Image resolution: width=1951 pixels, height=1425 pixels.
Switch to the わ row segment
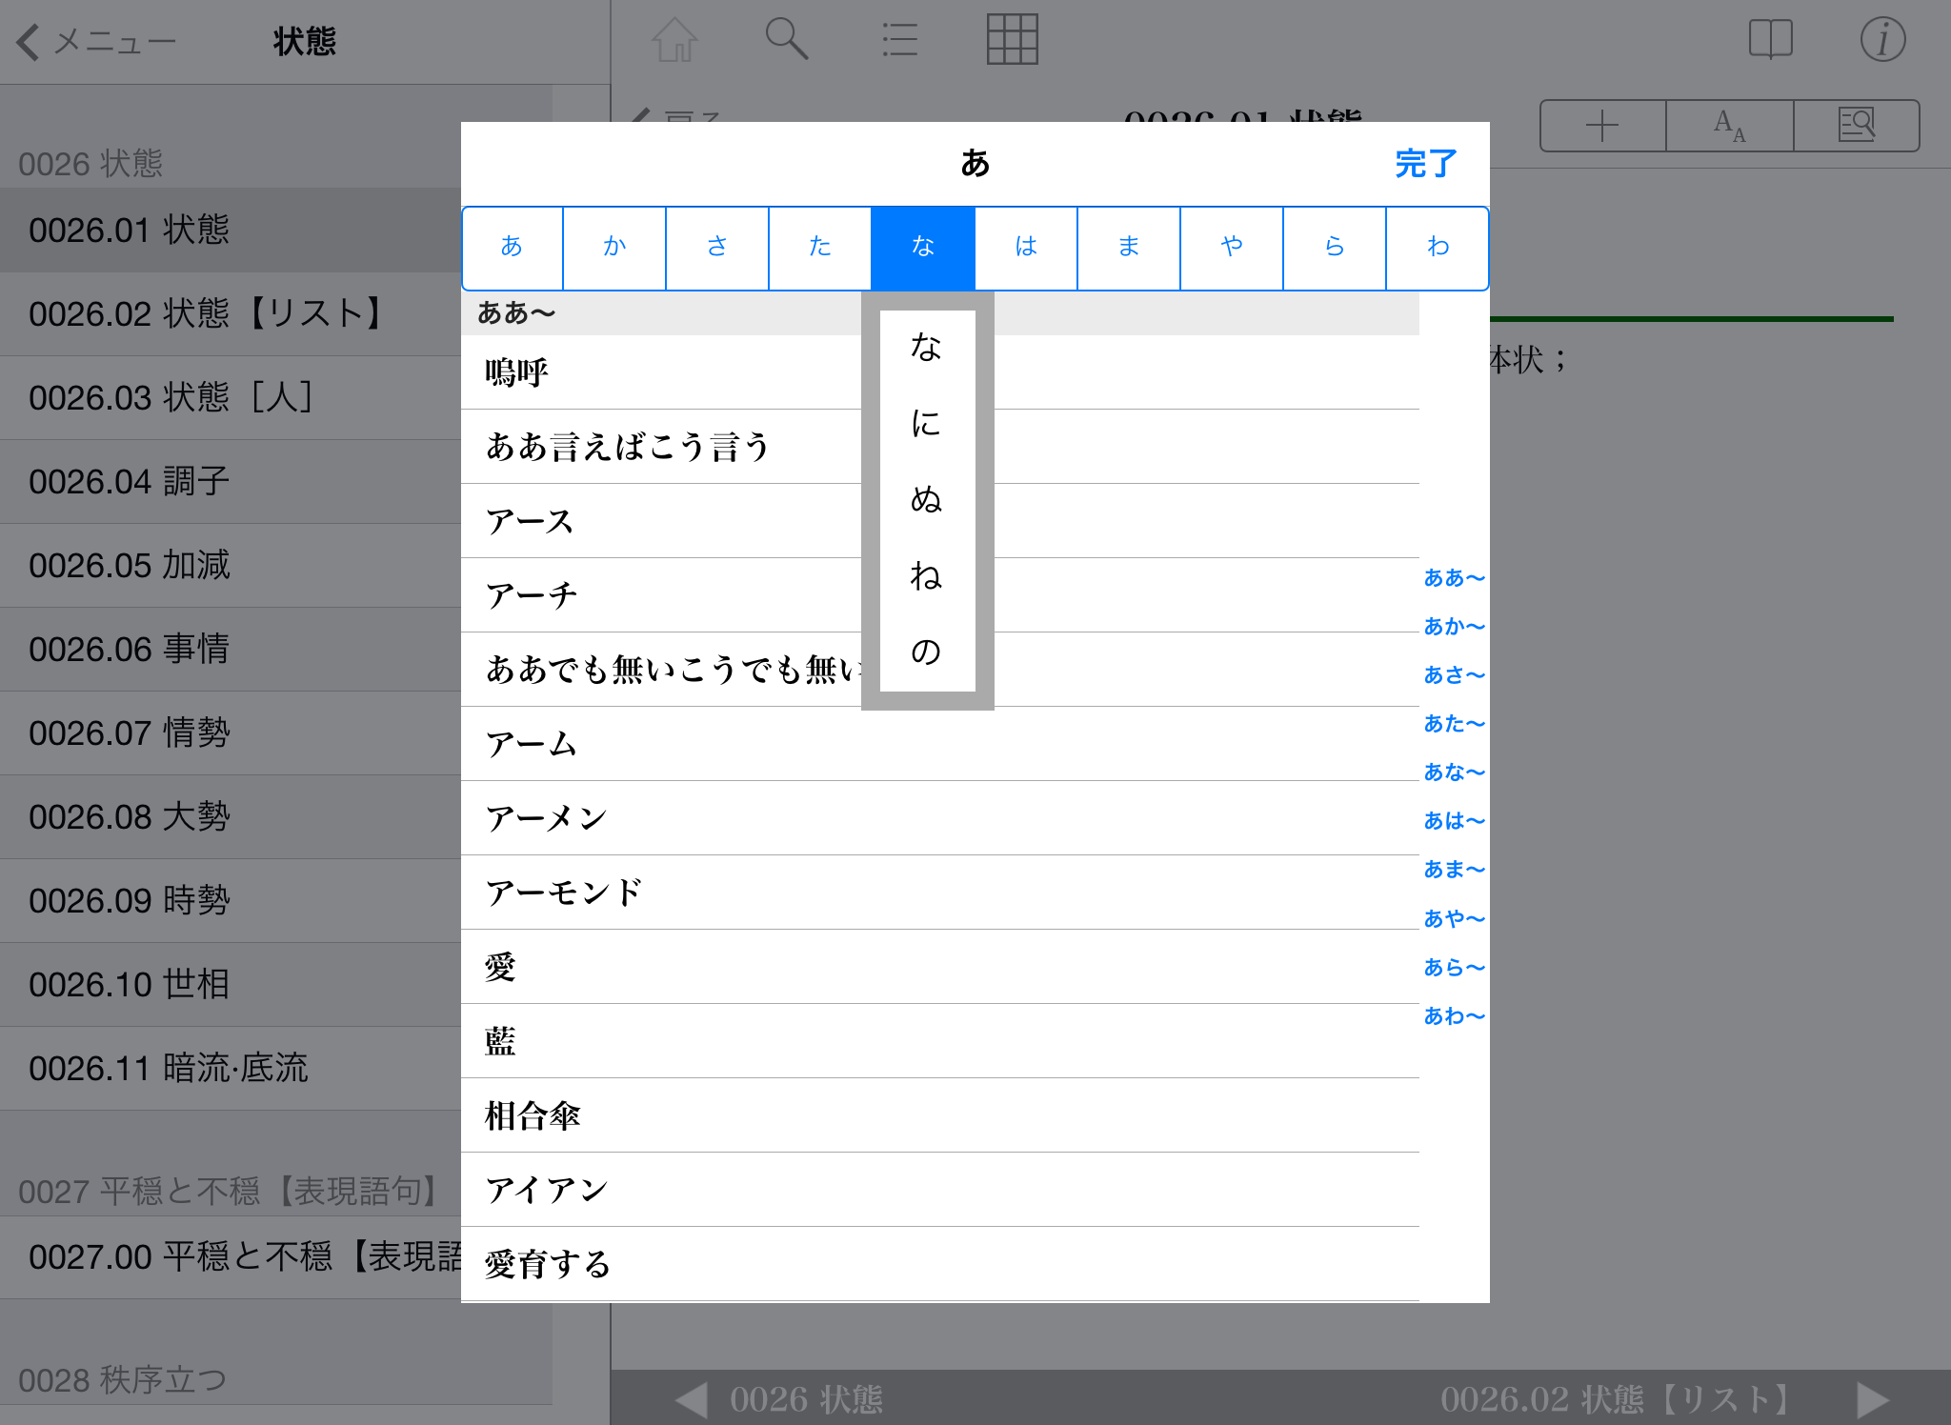coord(1438,247)
